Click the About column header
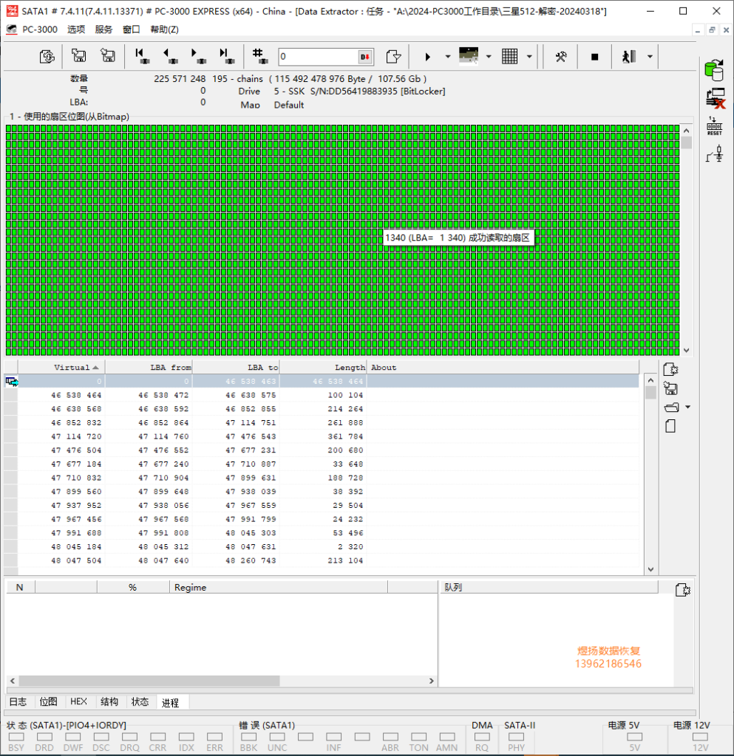Image resolution: width=734 pixels, height=756 pixels. (503, 368)
